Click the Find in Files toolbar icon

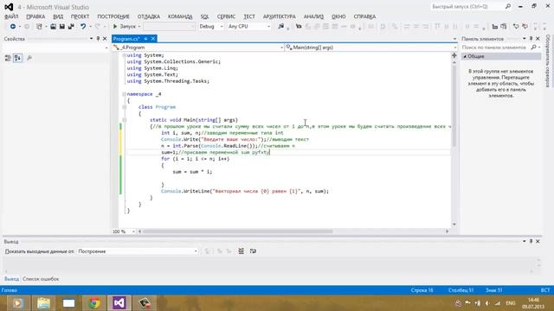(x=280, y=27)
